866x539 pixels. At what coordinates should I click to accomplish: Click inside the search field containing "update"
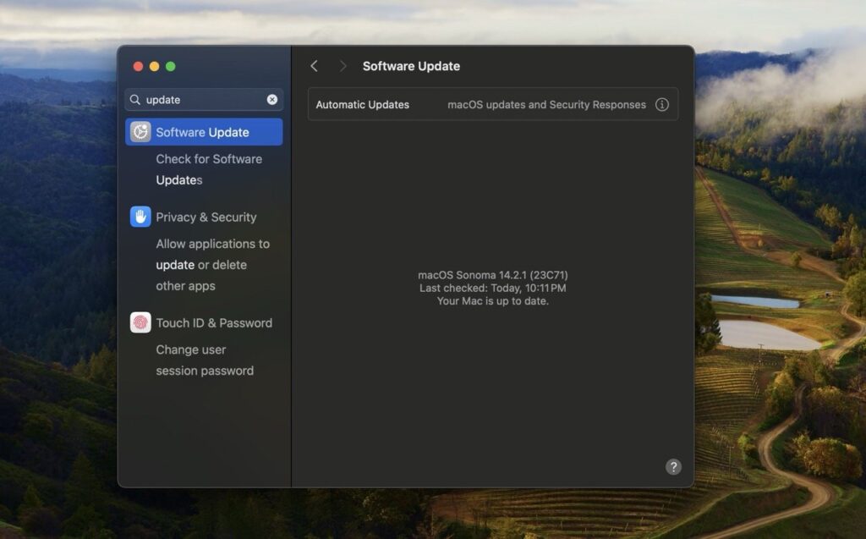point(203,100)
